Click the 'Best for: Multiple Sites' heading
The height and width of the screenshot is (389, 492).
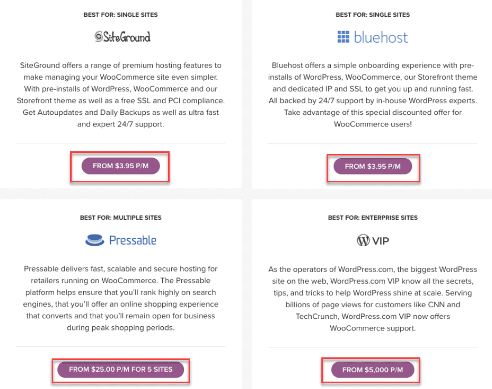tap(121, 218)
